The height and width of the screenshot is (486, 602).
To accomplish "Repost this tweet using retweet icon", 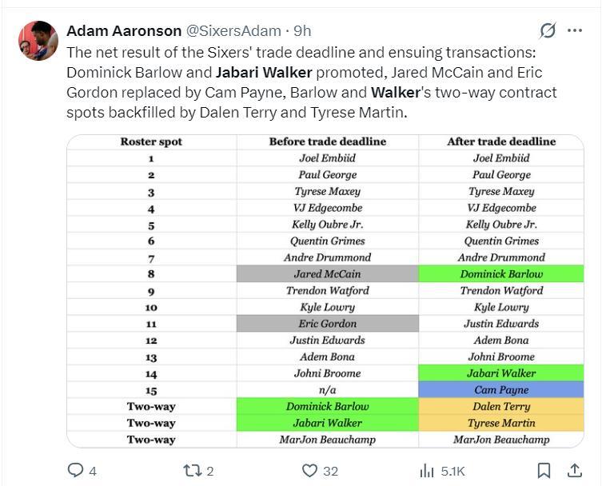I will point(192,470).
